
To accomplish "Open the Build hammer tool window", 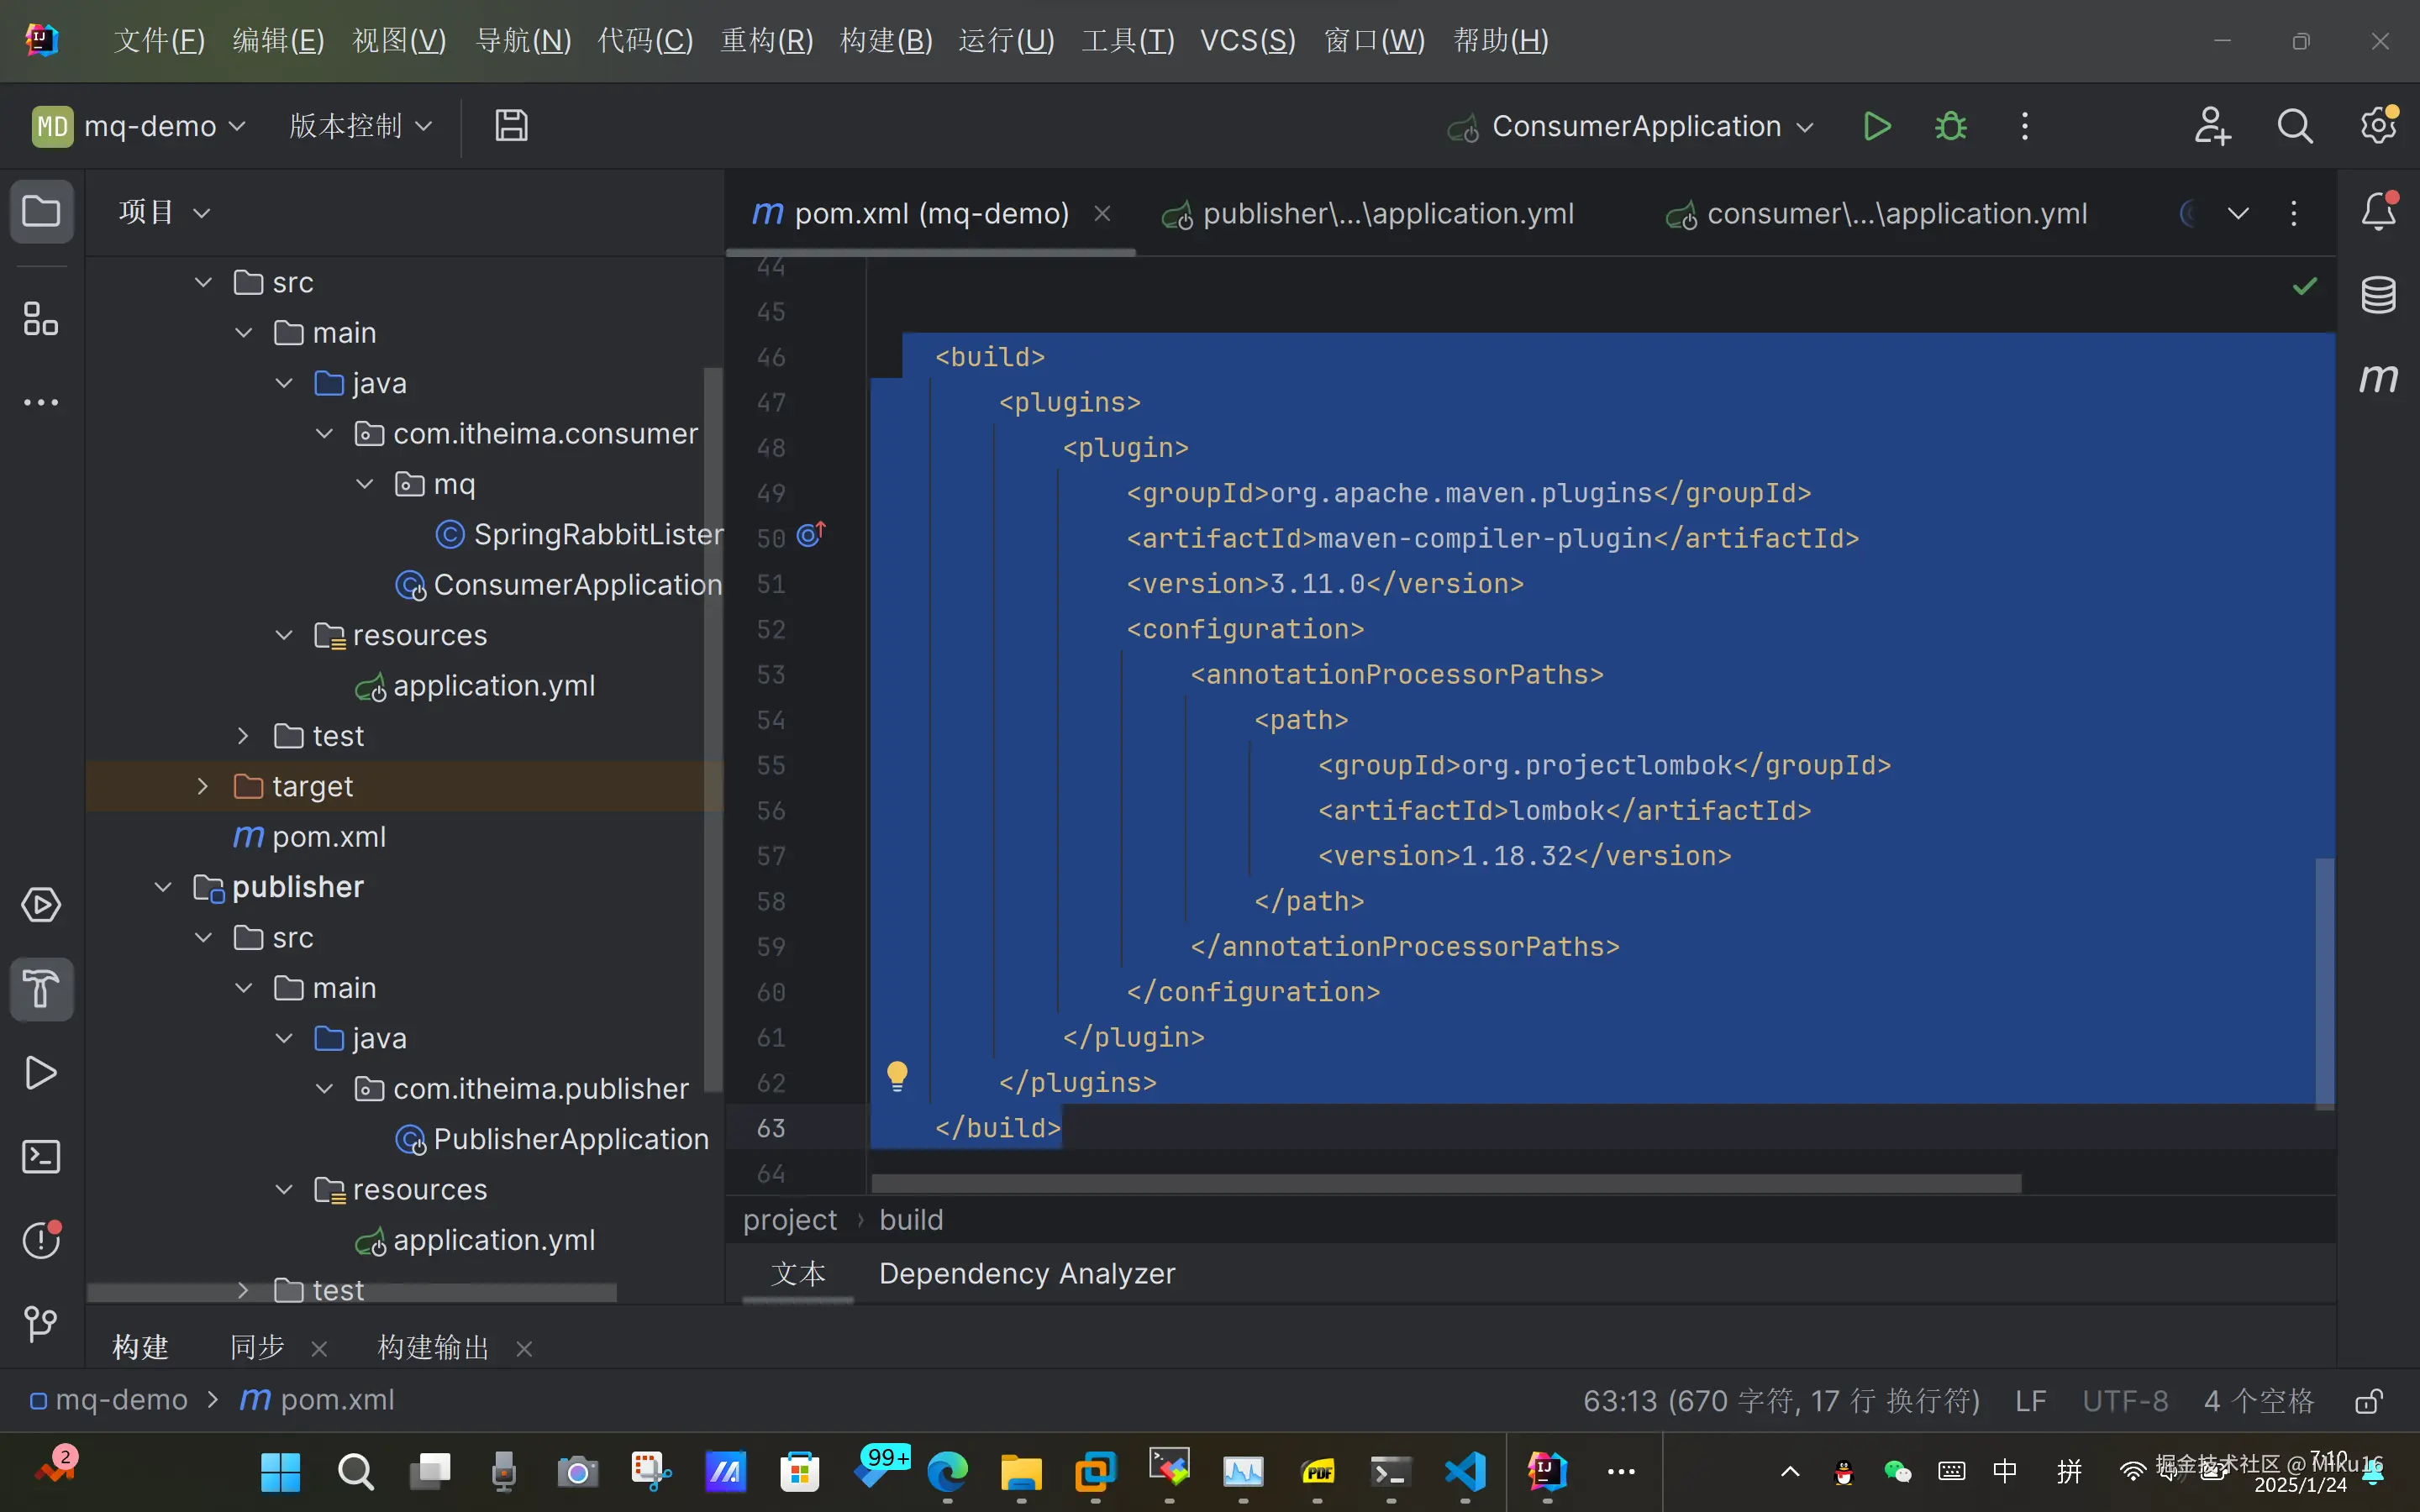I will coord(41,989).
